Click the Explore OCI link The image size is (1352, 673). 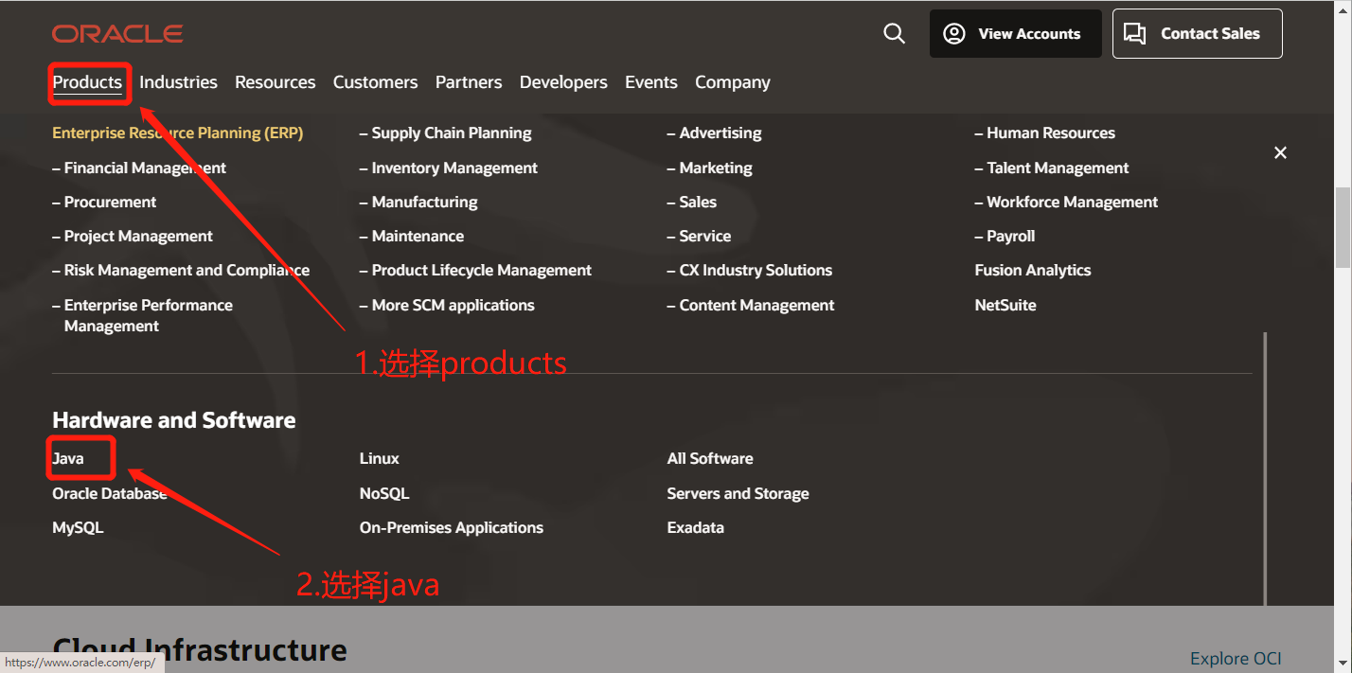click(1236, 659)
